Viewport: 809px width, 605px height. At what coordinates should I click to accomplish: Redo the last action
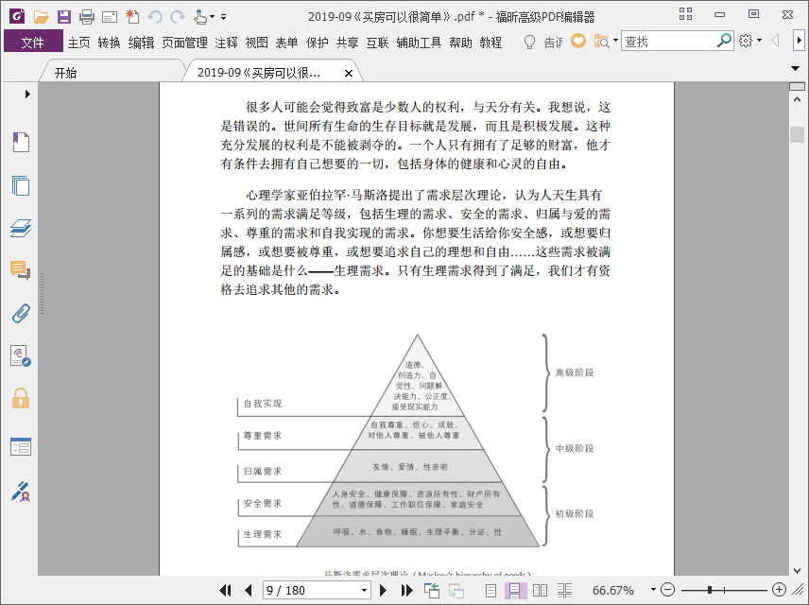click(x=178, y=17)
